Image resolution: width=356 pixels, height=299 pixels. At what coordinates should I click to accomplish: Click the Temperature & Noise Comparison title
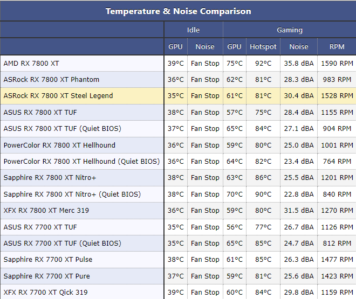[178, 11]
